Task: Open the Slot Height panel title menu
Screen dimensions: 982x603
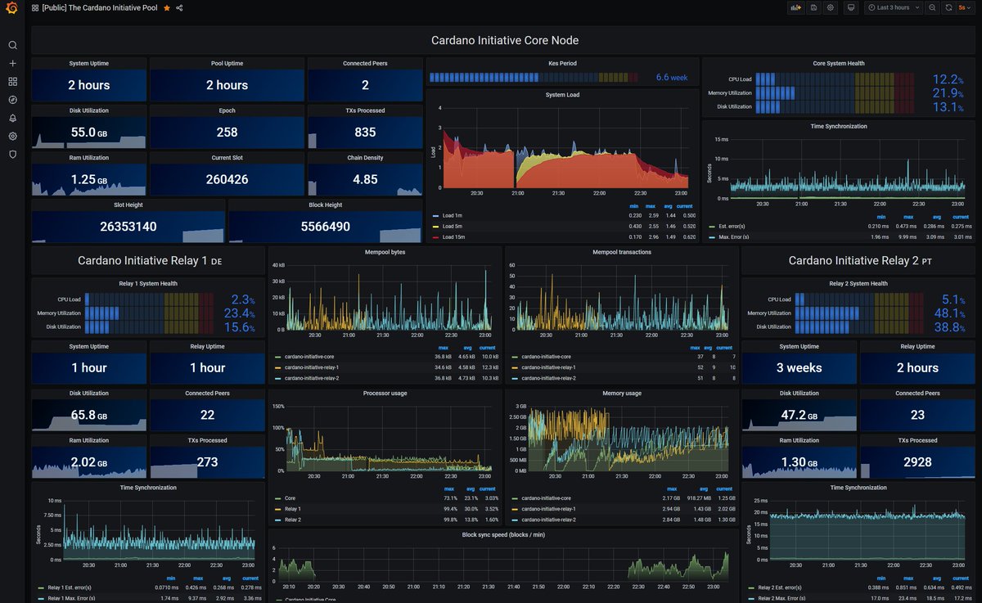Action: [128, 205]
